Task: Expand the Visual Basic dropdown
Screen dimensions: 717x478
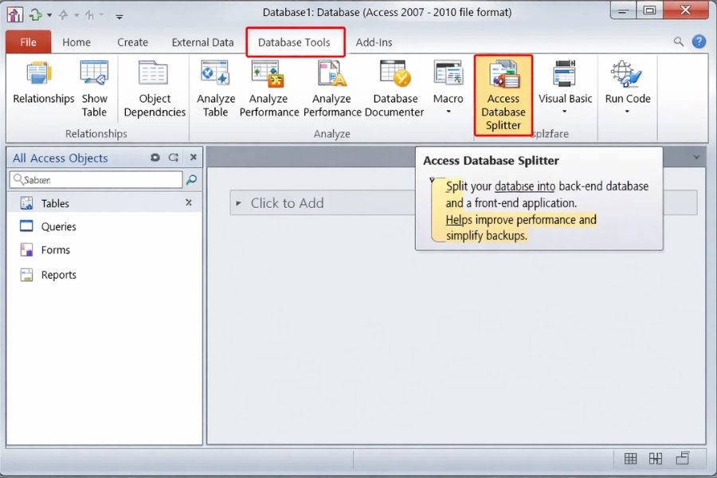Action: point(565,112)
